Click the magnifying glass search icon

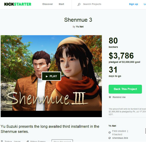79,4
